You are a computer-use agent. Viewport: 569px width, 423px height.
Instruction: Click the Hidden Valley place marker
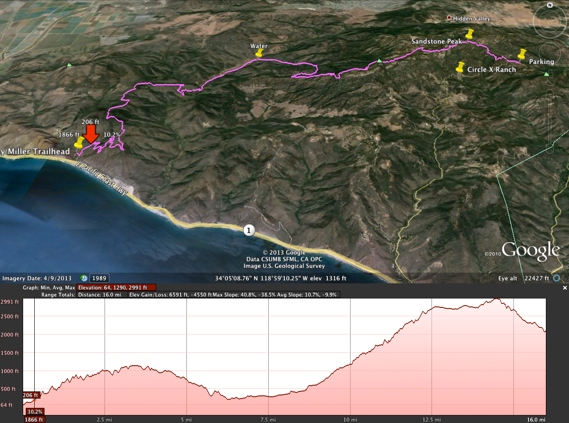click(449, 18)
